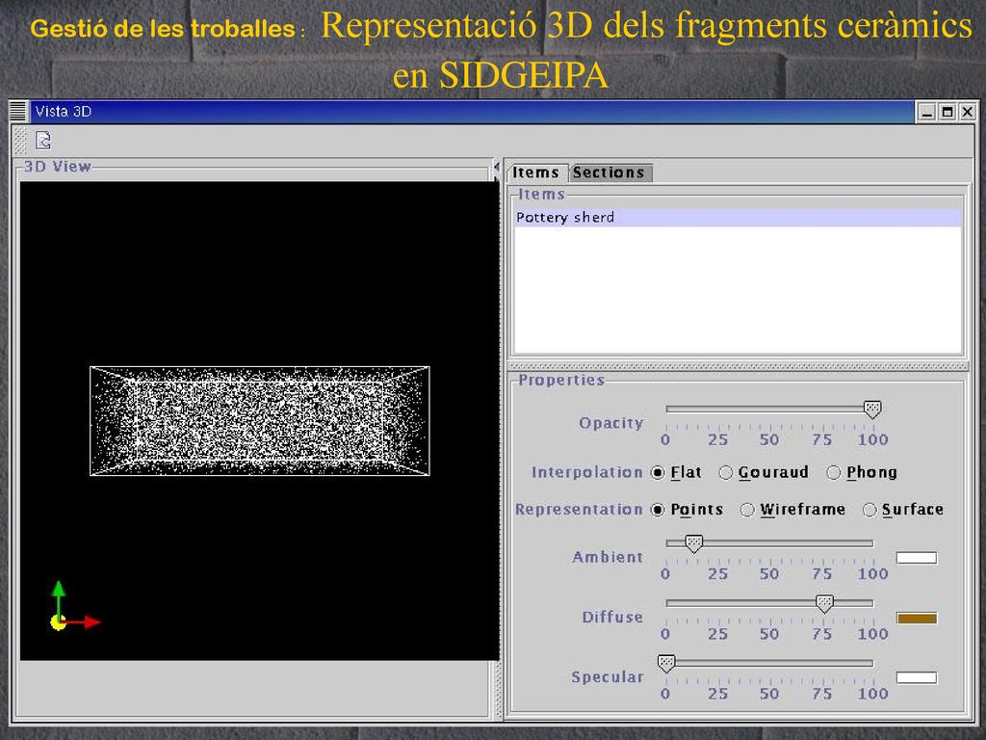The width and height of the screenshot is (986, 740).
Task: Select the Pottery sherd list item
Action: tap(738, 218)
